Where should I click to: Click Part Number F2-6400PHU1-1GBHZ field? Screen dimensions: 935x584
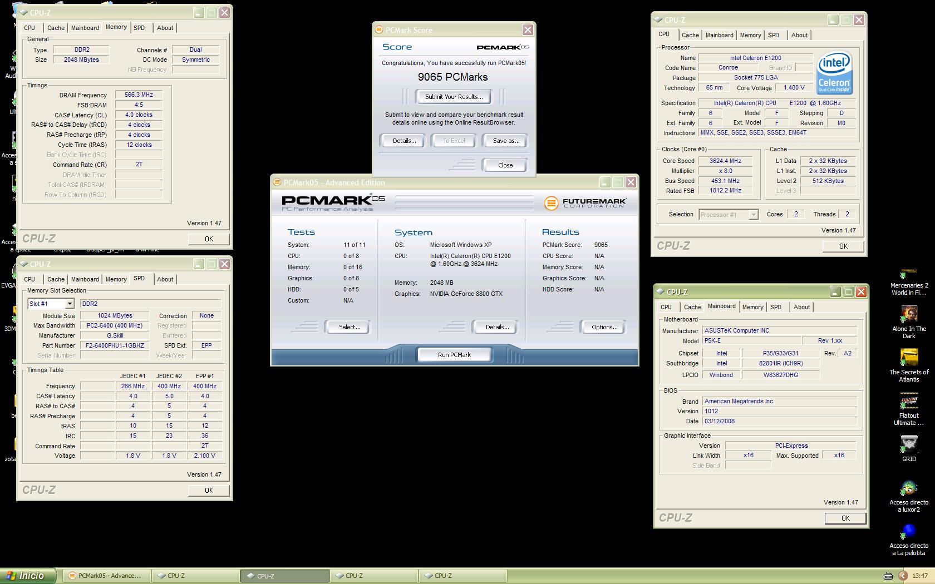coord(115,345)
